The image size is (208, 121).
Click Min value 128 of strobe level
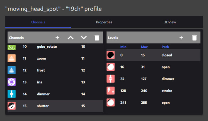pyautogui.click(x=123, y=91)
